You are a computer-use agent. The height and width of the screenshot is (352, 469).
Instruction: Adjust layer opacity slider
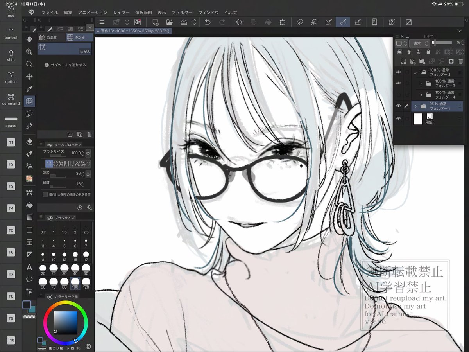pos(442,43)
